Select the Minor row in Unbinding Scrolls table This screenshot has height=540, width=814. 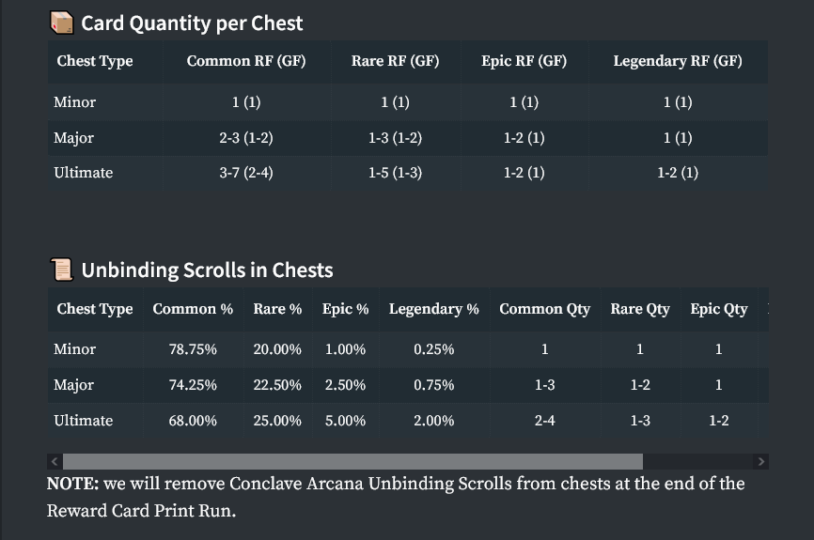tap(75, 349)
